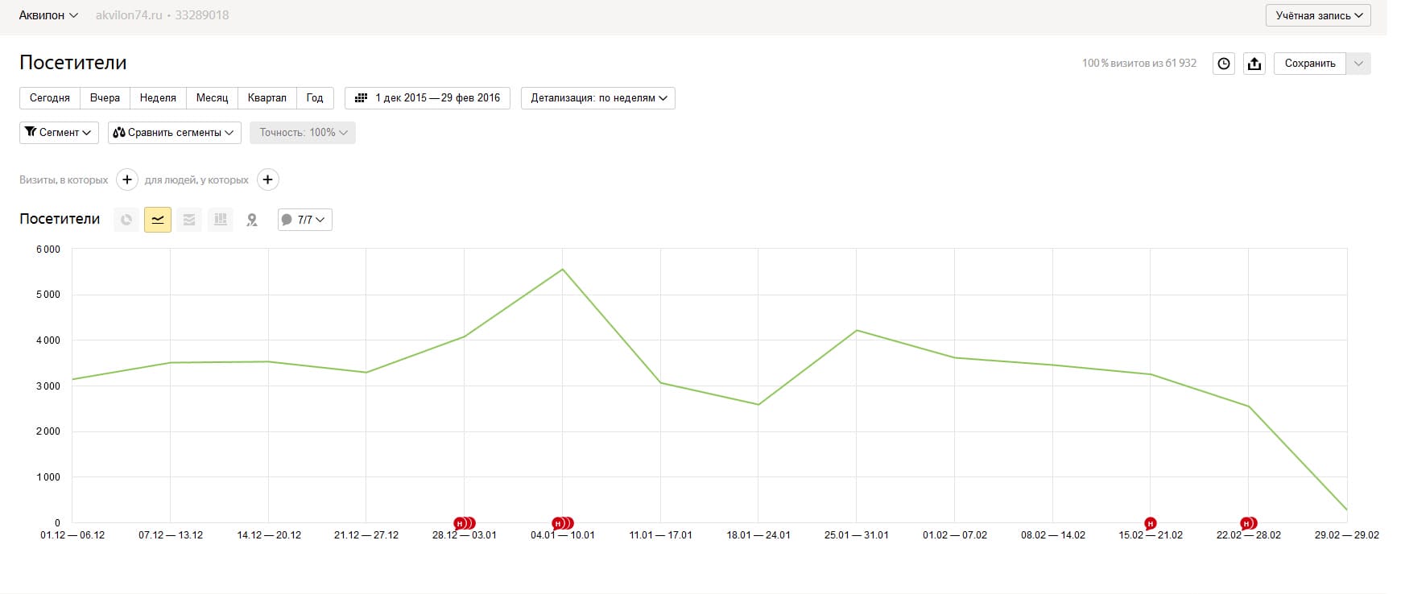Viewport: 1401px width, 594px height.
Task: Switch to pie chart view
Action: click(126, 220)
